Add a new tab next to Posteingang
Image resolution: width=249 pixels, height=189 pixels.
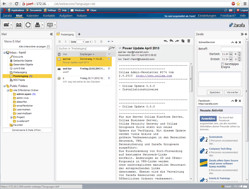pos(79,34)
